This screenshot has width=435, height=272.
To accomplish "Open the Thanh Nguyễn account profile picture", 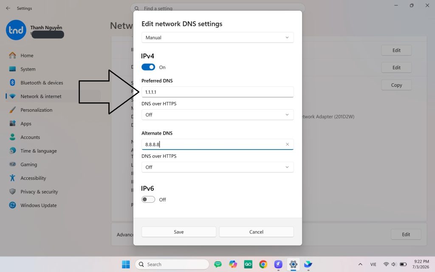I will tap(16, 30).
